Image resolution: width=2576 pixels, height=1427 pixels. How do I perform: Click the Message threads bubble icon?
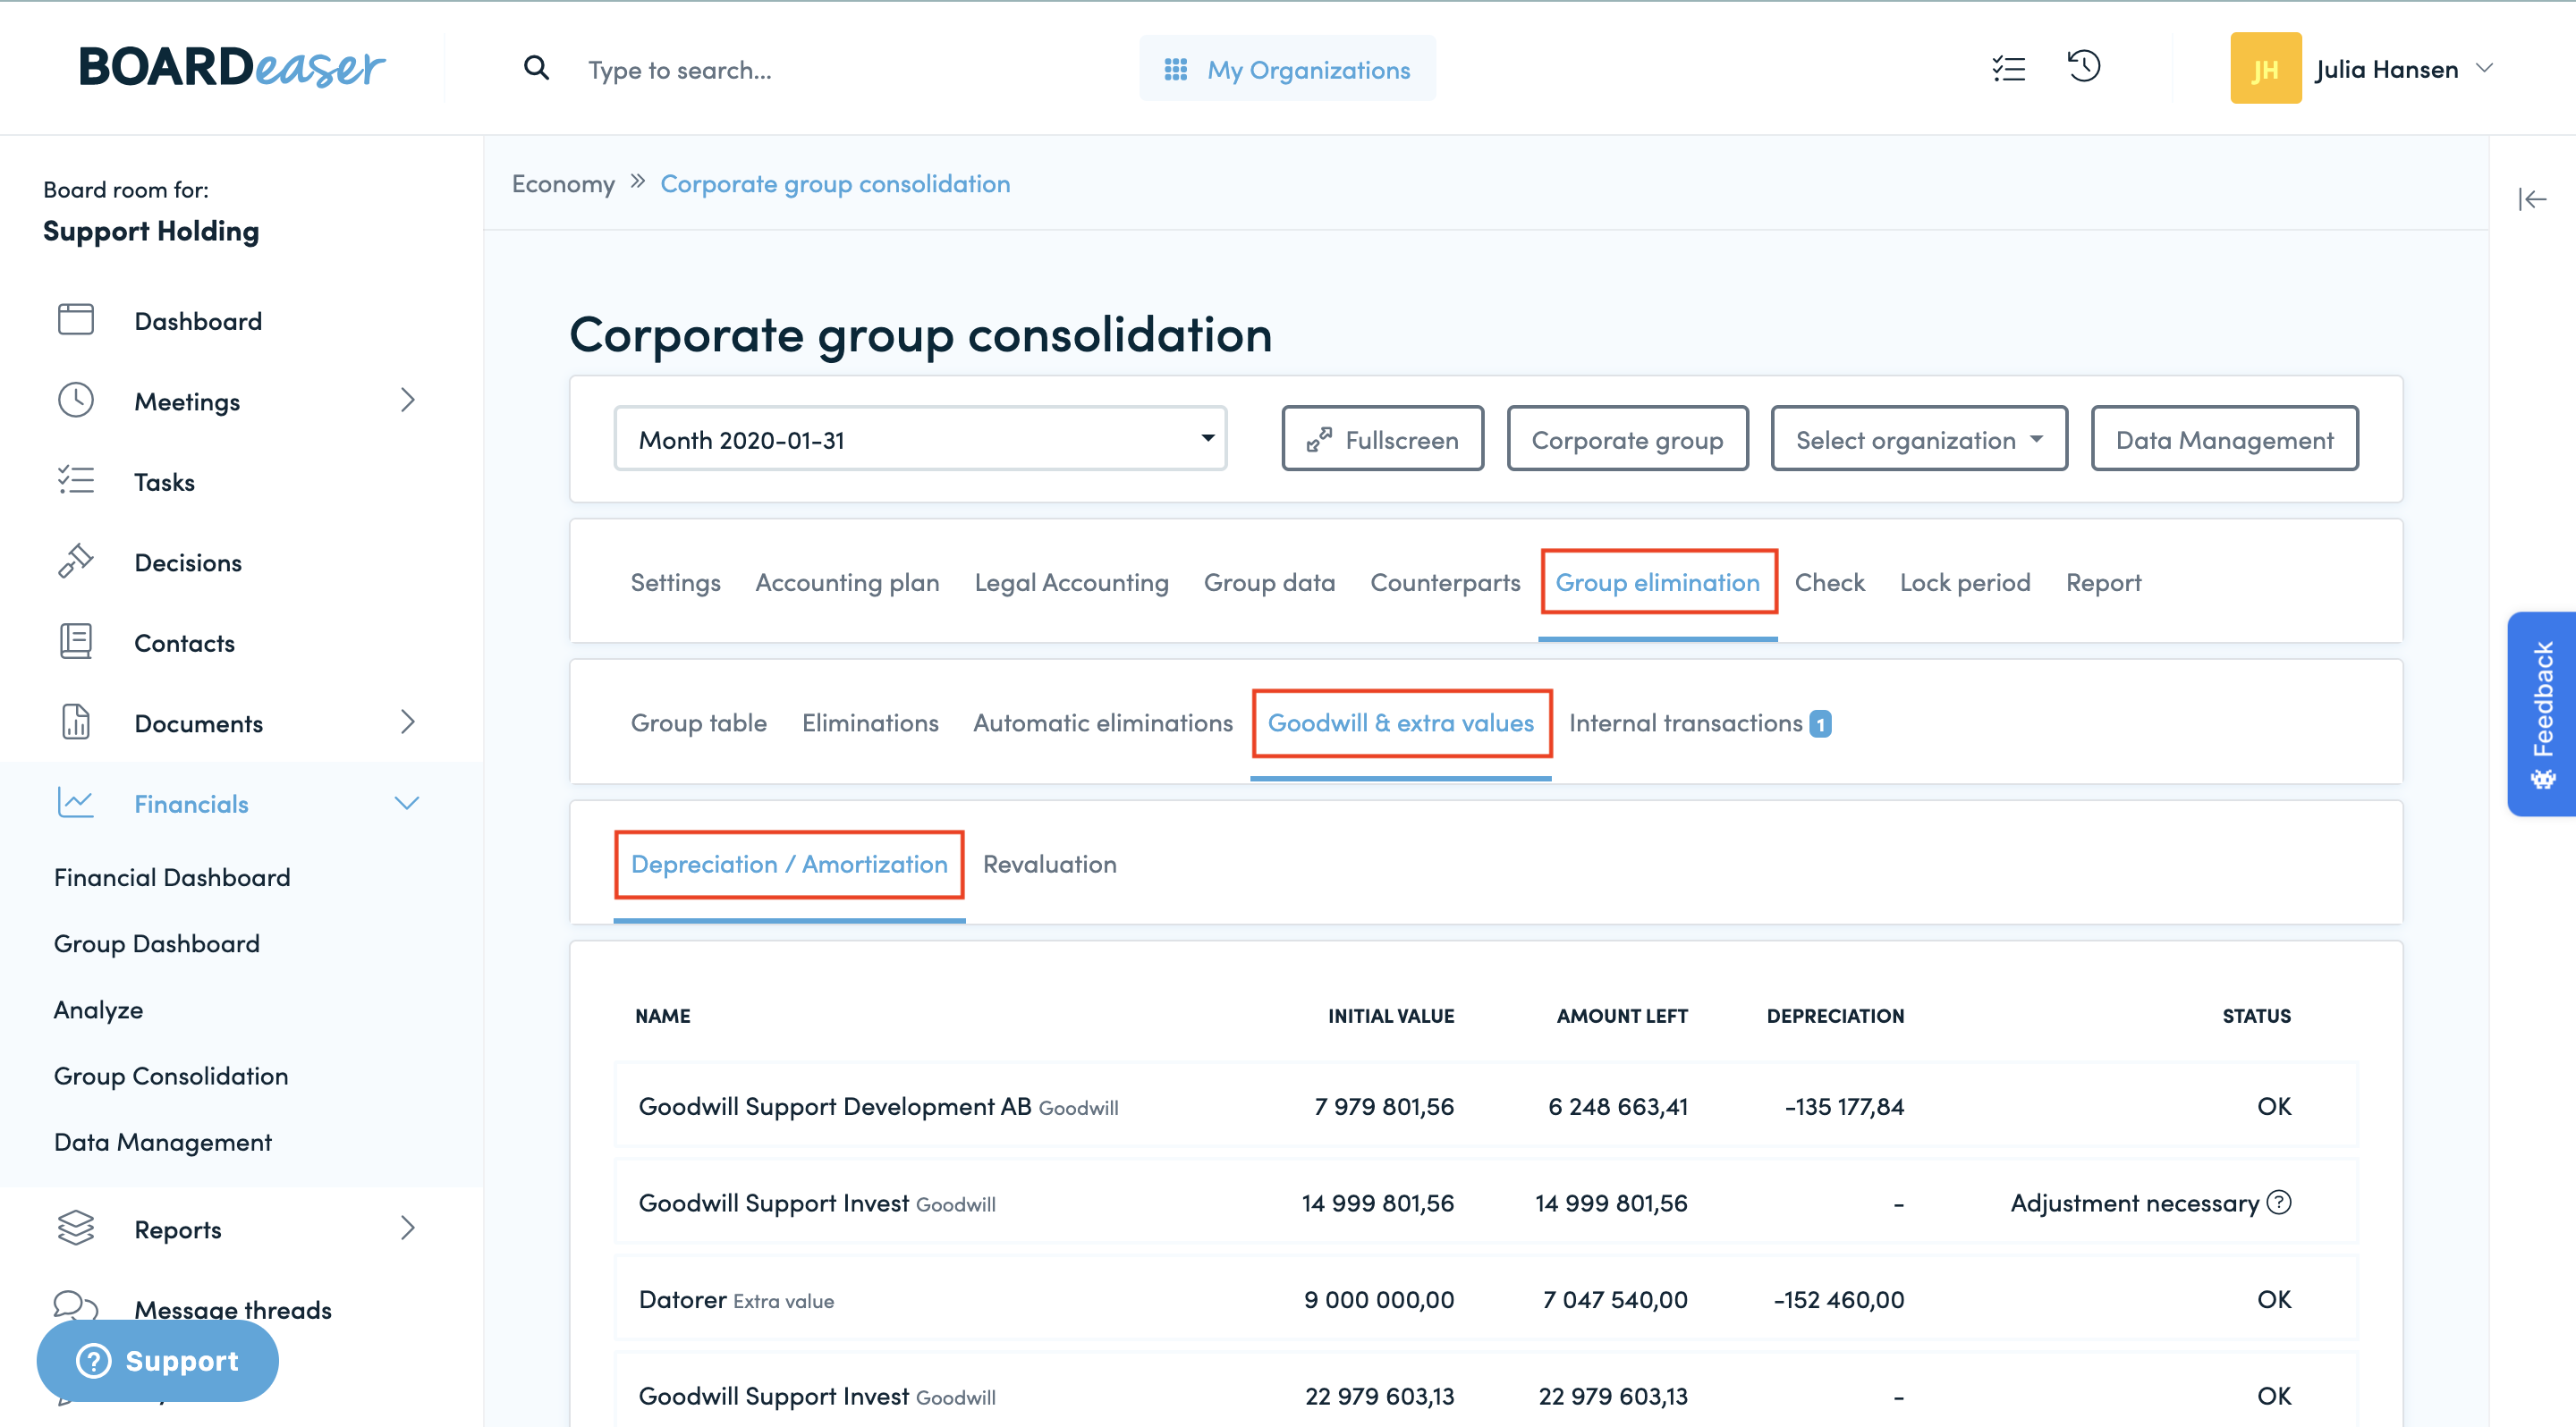pyautogui.click(x=76, y=1306)
